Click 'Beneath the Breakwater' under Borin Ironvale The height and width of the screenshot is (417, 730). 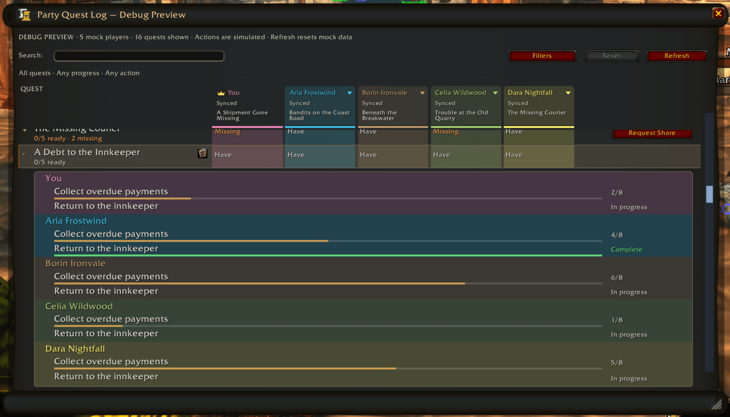tap(379, 115)
